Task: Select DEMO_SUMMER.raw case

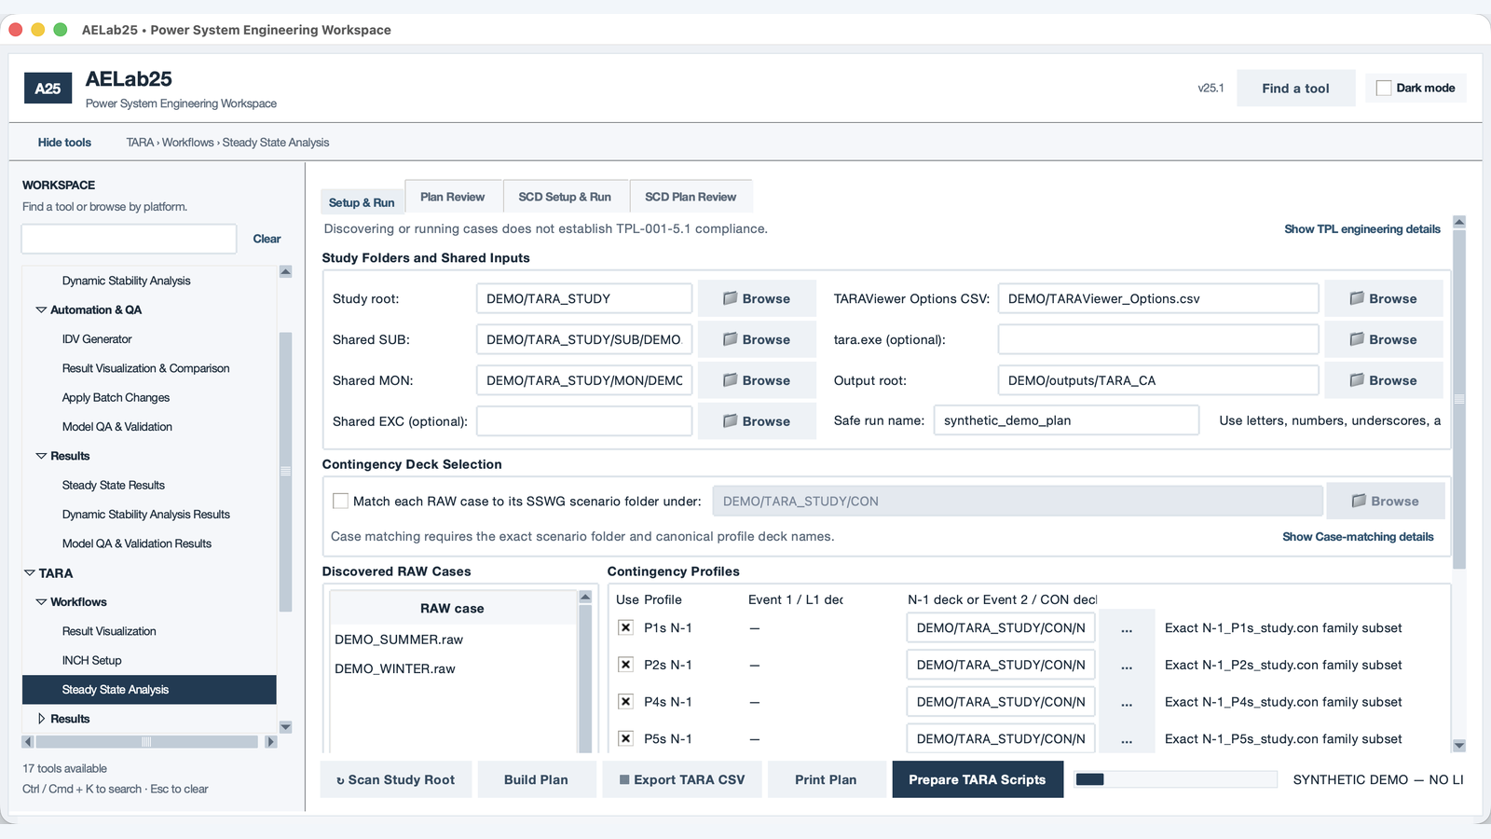Action: coord(453,640)
